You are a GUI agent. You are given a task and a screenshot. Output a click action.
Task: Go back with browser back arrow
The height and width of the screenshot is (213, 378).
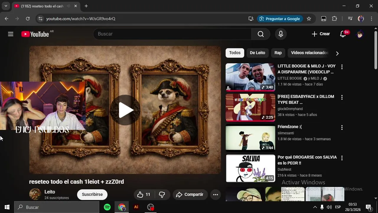tap(6, 19)
